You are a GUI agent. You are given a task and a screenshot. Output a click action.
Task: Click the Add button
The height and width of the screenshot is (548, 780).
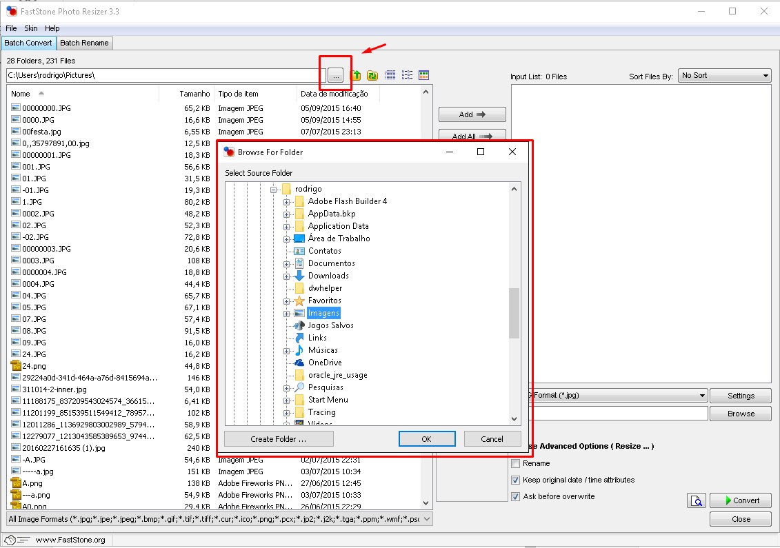click(472, 114)
